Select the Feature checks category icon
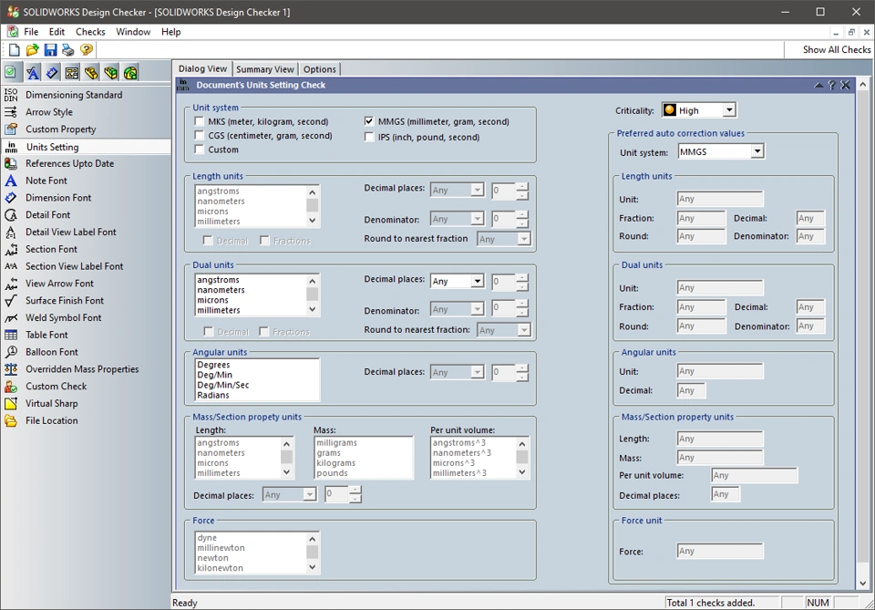Viewport: 875px width, 610px height. (130, 72)
